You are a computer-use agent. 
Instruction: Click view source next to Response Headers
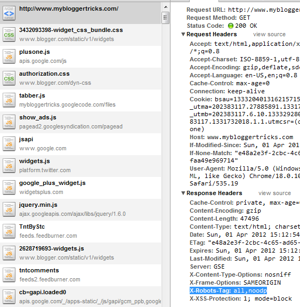(274, 193)
